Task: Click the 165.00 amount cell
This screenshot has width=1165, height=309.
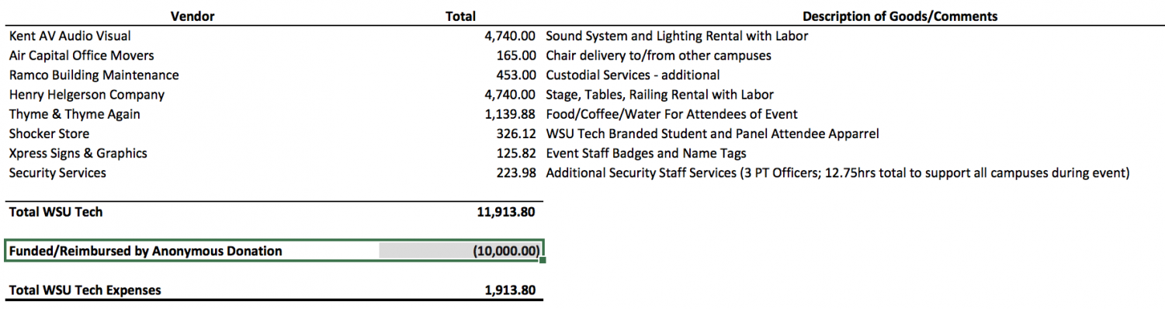Action: click(516, 55)
